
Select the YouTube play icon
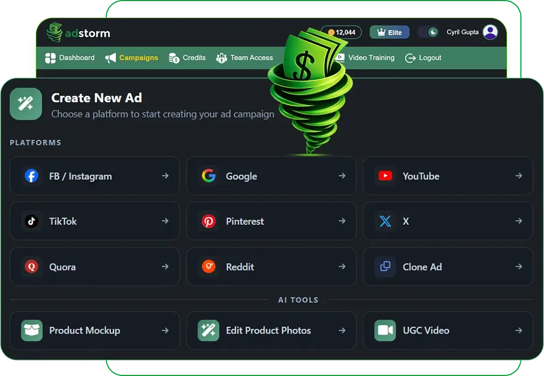click(x=385, y=175)
